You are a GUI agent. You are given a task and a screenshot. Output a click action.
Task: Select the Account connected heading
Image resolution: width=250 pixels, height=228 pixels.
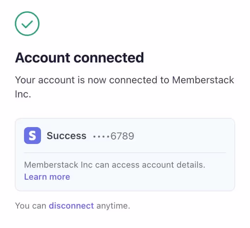(79, 58)
